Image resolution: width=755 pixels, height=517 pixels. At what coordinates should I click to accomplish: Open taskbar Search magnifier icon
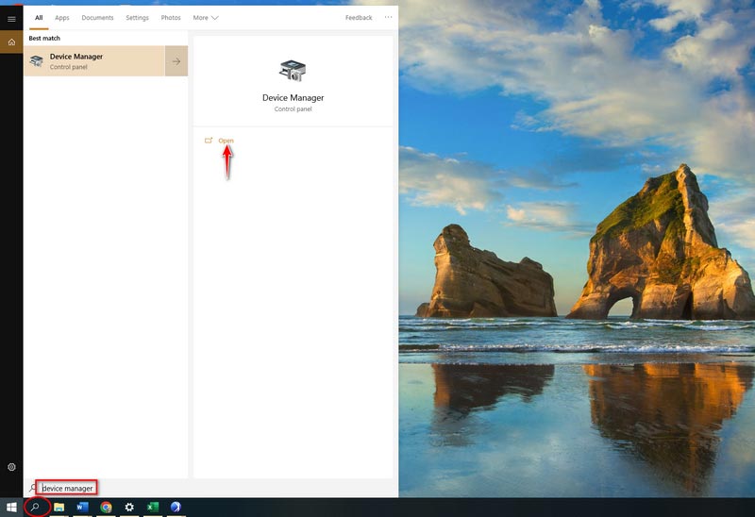tap(35, 507)
